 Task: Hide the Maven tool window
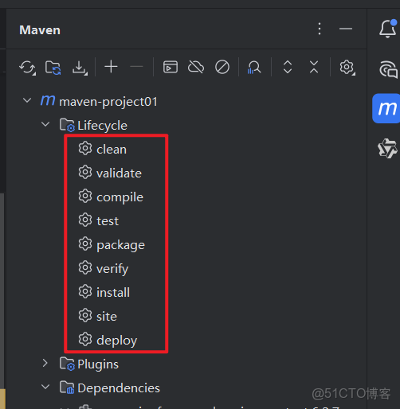[x=346, y=29]
